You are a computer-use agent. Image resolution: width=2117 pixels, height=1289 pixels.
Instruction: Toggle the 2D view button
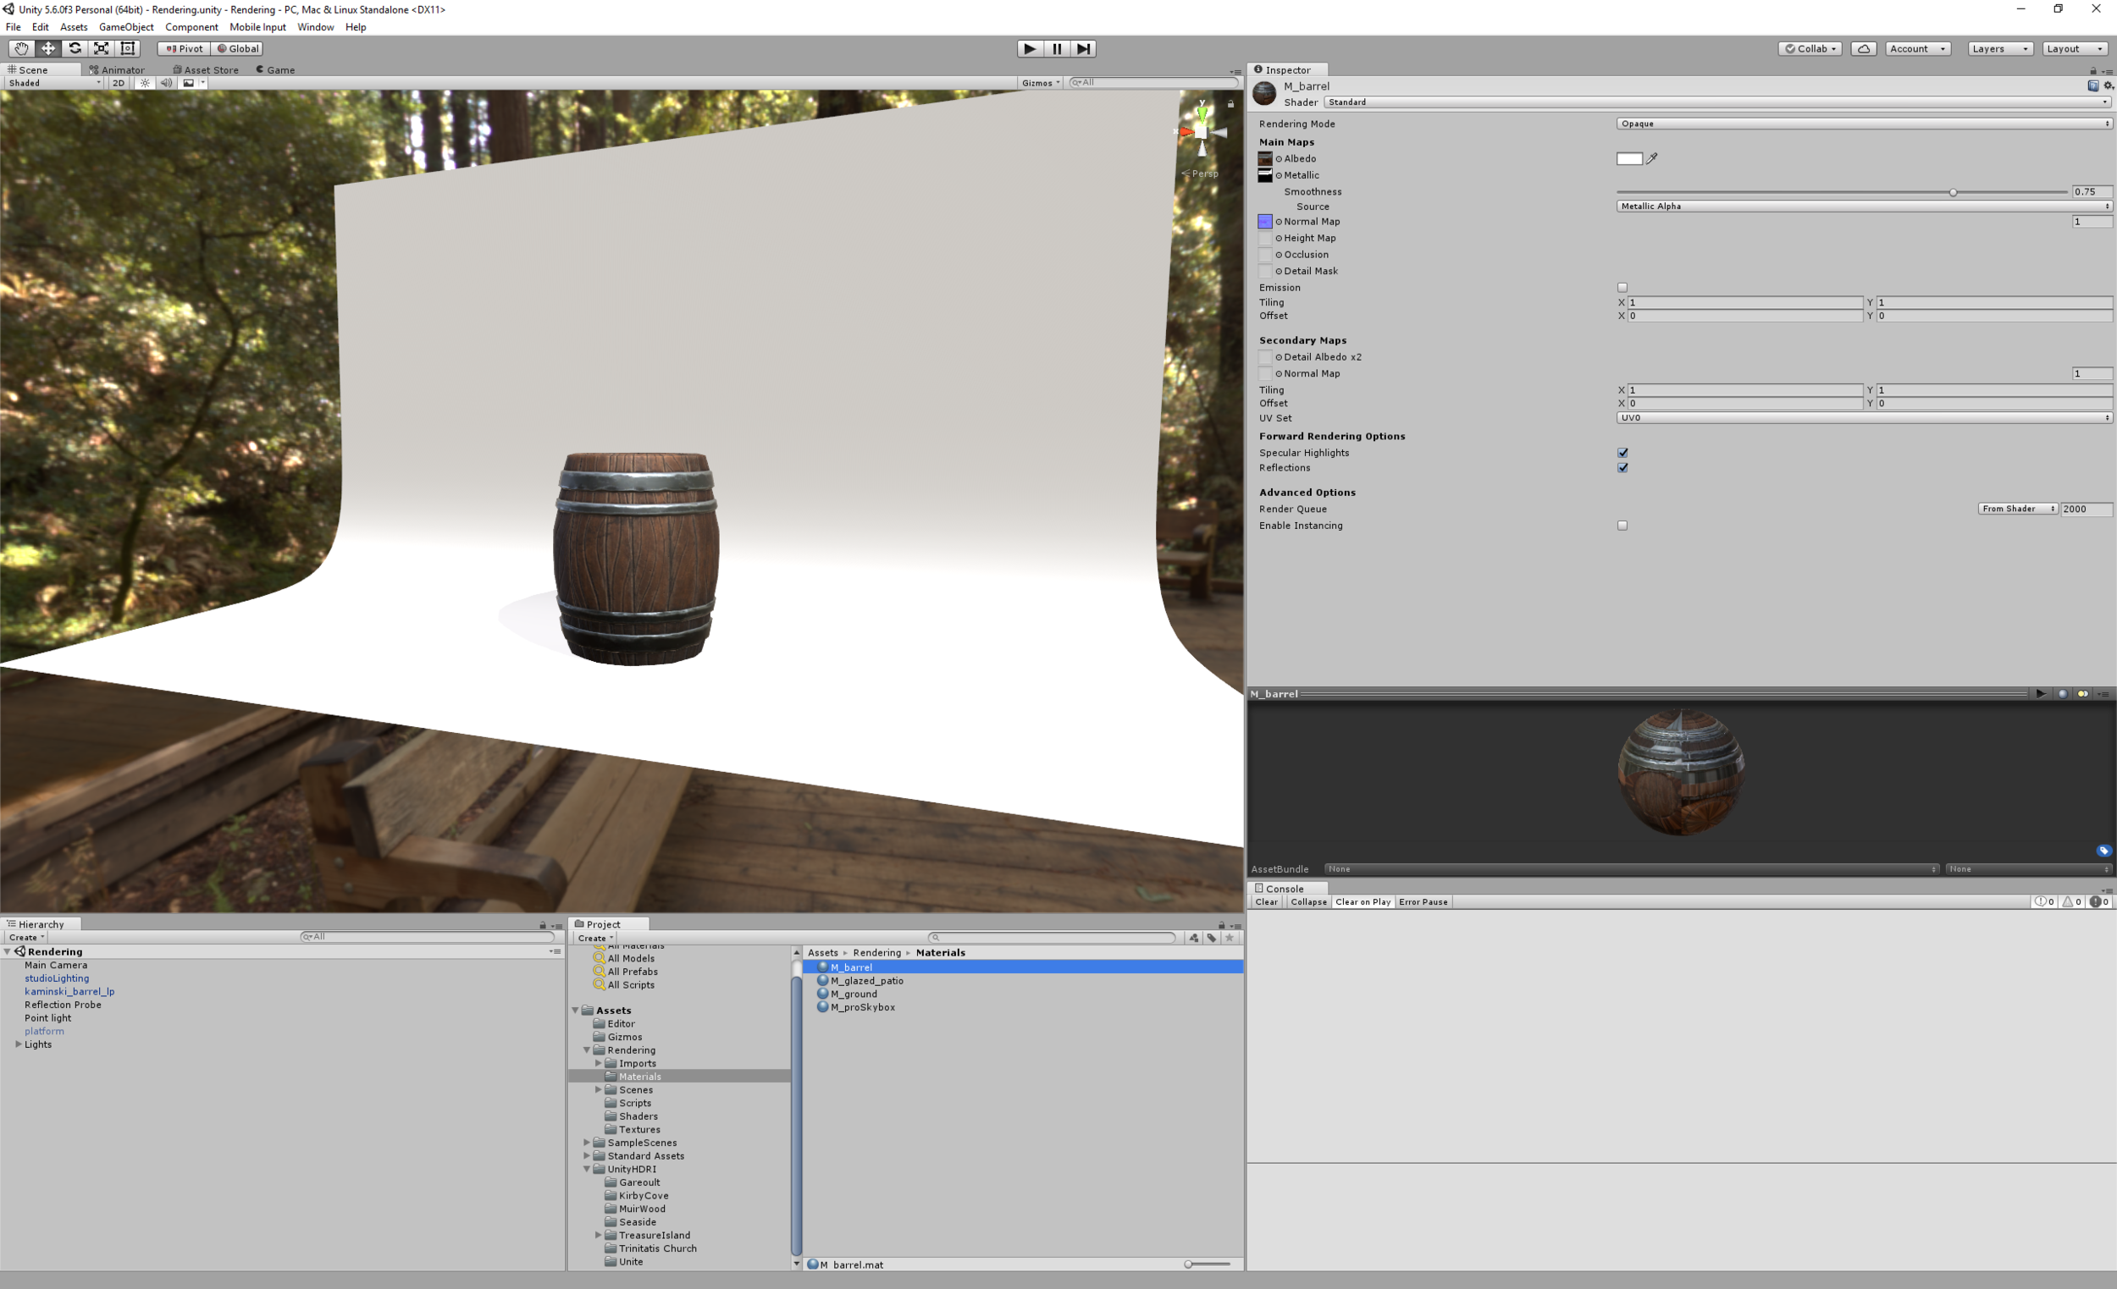[119, 83]
